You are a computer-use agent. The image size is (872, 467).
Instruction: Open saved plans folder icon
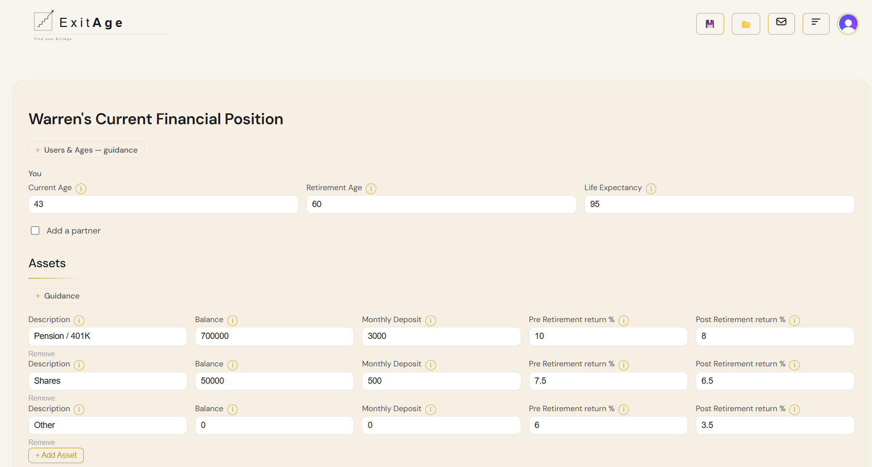[x=746, y=24]
